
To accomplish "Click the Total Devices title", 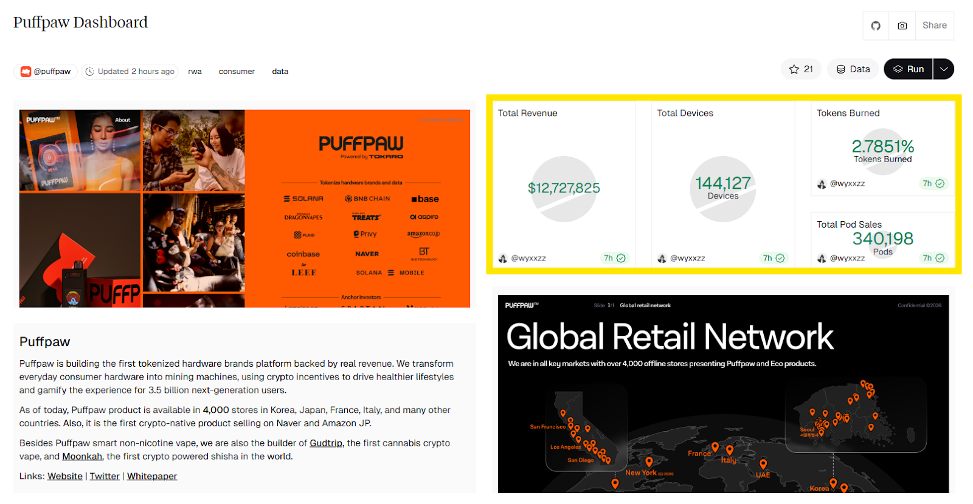I will 685,113.
